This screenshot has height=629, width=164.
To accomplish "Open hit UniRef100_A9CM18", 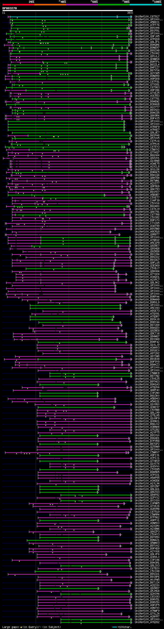I will 147,232.
